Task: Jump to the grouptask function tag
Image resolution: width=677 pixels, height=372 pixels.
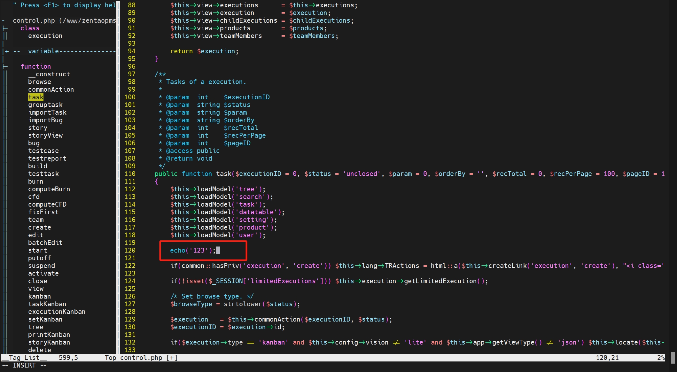Action: (45, 105)
